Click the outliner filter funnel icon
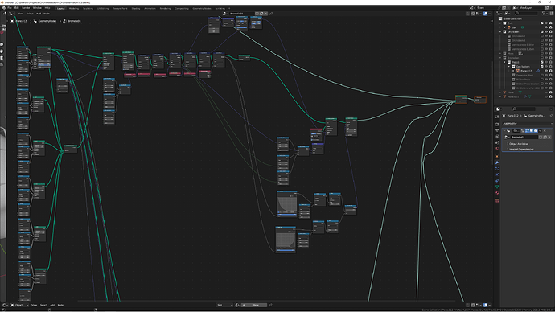555x312 pixels. [543, 14]
